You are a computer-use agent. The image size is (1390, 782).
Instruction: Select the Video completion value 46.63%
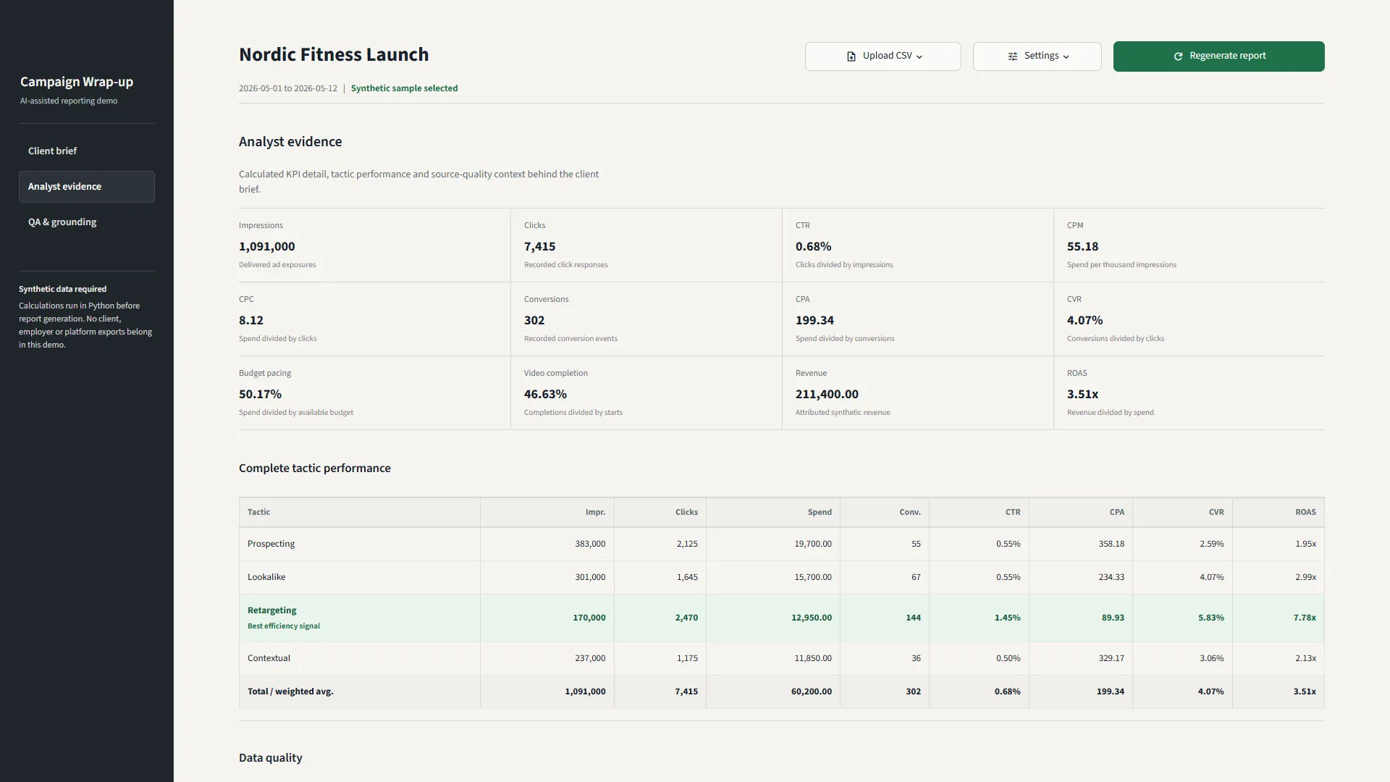[x=545, y=395]
